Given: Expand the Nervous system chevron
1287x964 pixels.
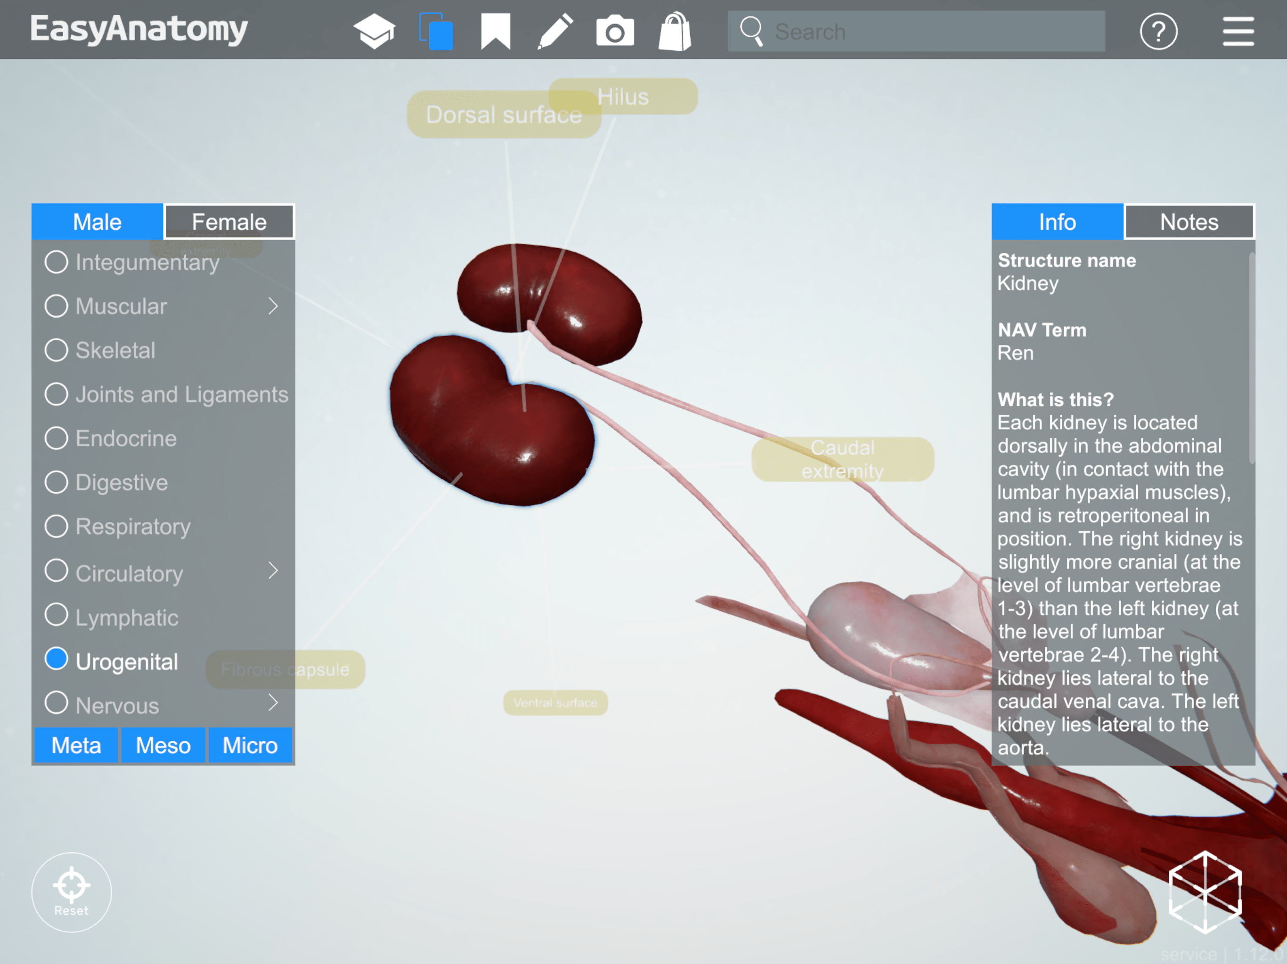Looking at the screenshot, I should (x=273, y=703).
